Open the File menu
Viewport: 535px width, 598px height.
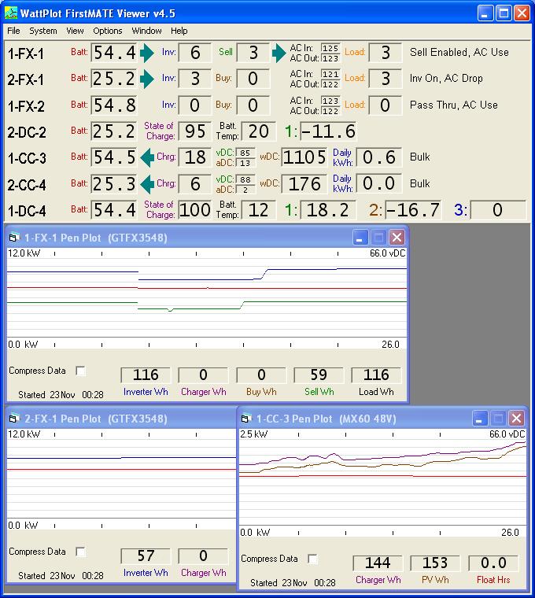(x=13, y=31)
